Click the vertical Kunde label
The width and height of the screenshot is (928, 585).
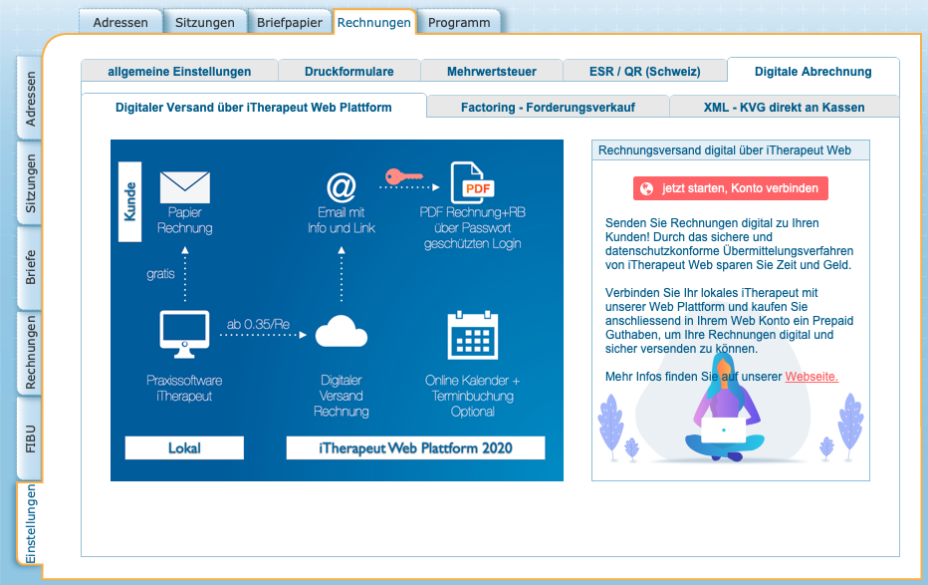pos(130,201)
